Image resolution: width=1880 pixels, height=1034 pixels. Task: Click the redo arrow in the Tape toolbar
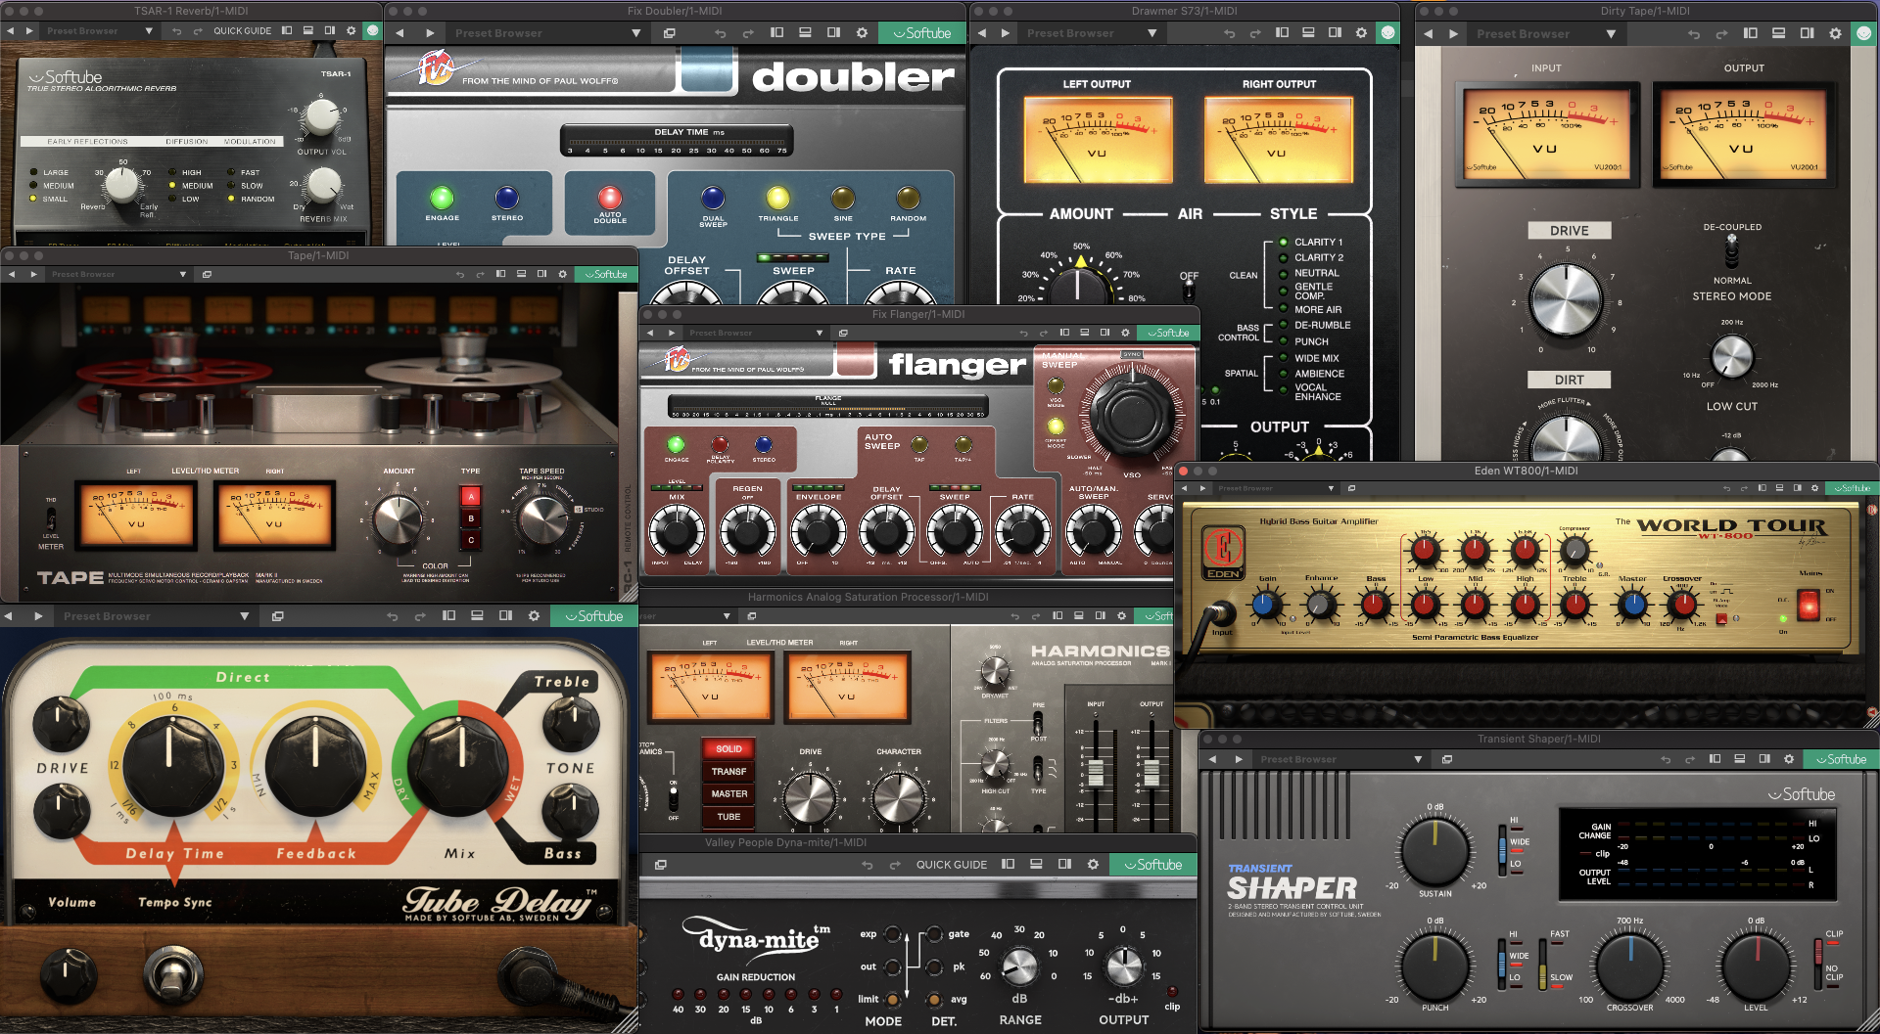[x=480, y=274]
